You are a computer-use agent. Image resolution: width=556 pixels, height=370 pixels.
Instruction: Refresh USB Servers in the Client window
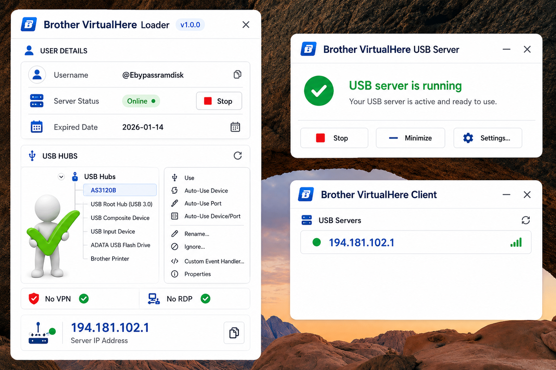[526, 220]
